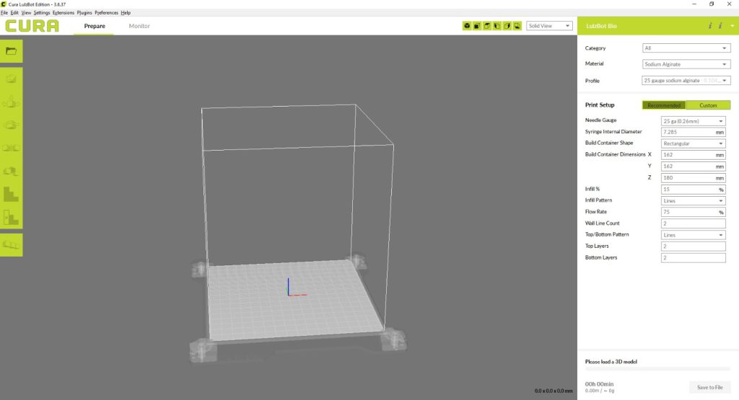The width and height of the screenshot is (739, 400).
Task: Open the Top/Bottom Pattern dropdown
Action: (x=694, y=235)
